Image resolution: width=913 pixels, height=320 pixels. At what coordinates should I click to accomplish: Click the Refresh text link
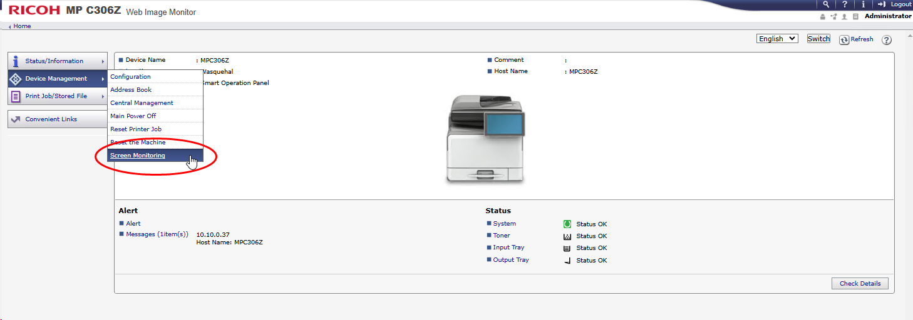click(862, 39)
